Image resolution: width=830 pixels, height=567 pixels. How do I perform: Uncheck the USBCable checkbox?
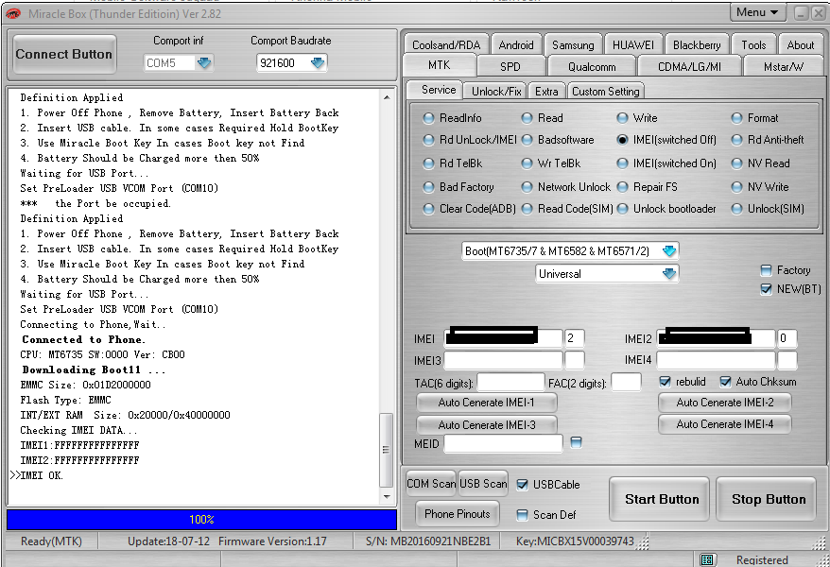tap(522, 485)
